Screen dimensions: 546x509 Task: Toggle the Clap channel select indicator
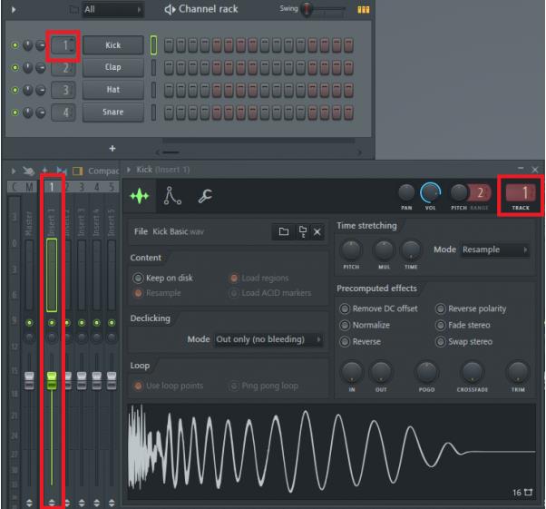click(x=153, y=67)
